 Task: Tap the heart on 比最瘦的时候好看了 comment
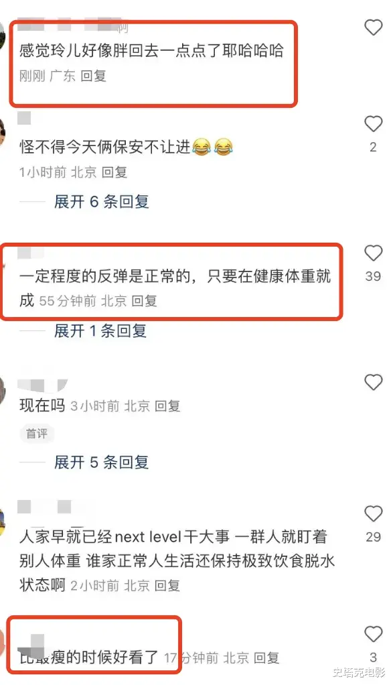[374, 634]
